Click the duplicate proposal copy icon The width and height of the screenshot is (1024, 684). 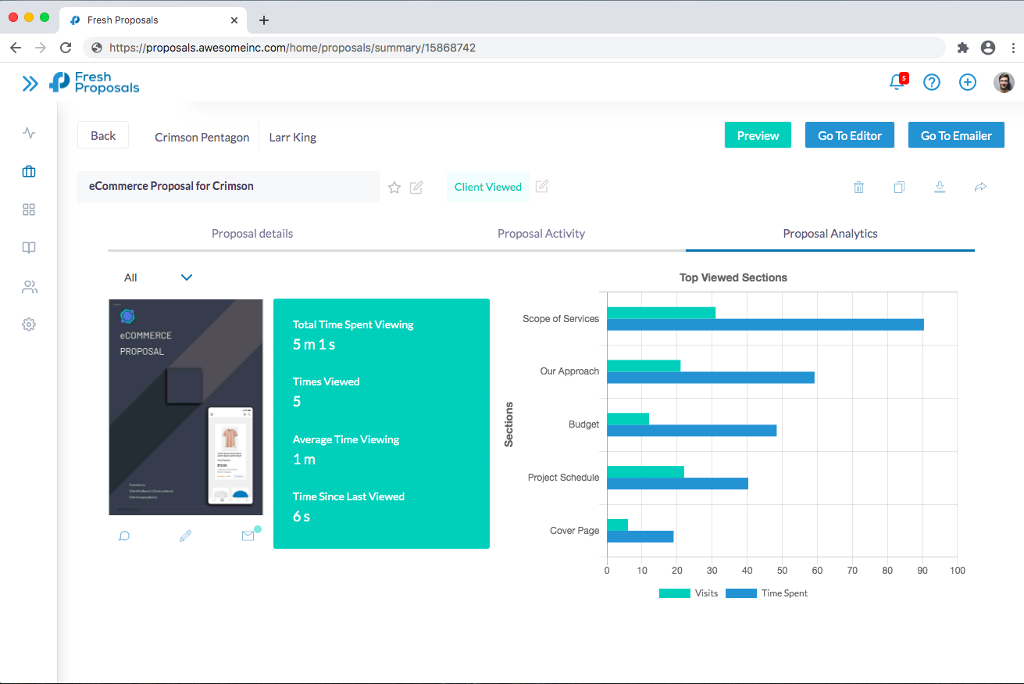coord(899,187)
